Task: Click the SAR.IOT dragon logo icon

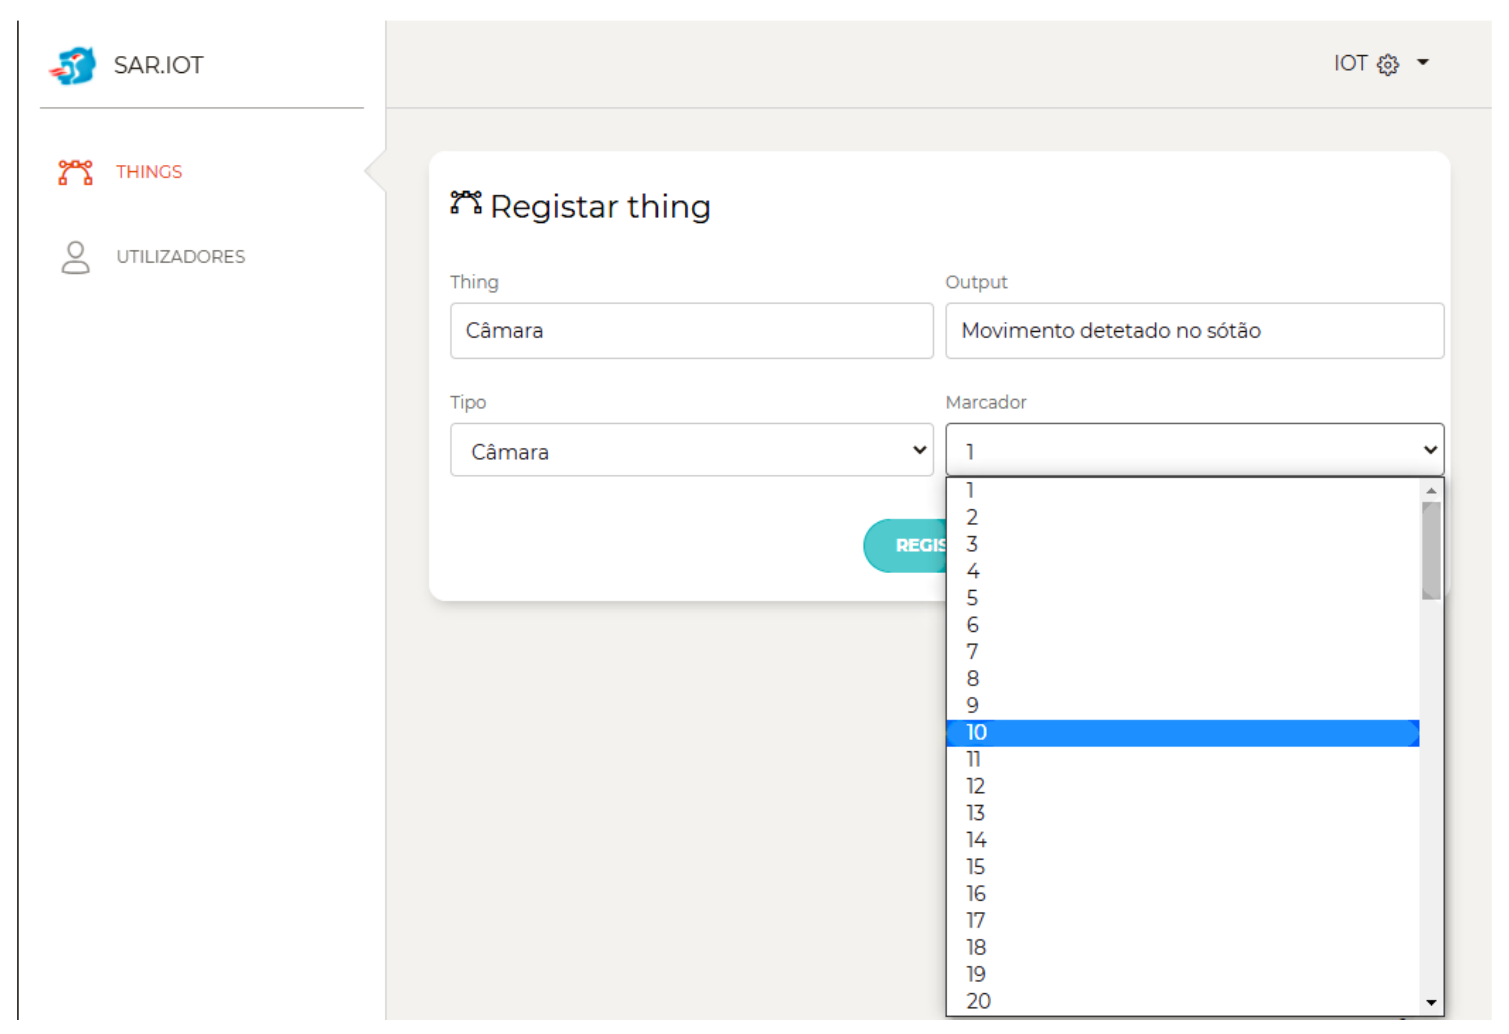Action: coord(73,66)
